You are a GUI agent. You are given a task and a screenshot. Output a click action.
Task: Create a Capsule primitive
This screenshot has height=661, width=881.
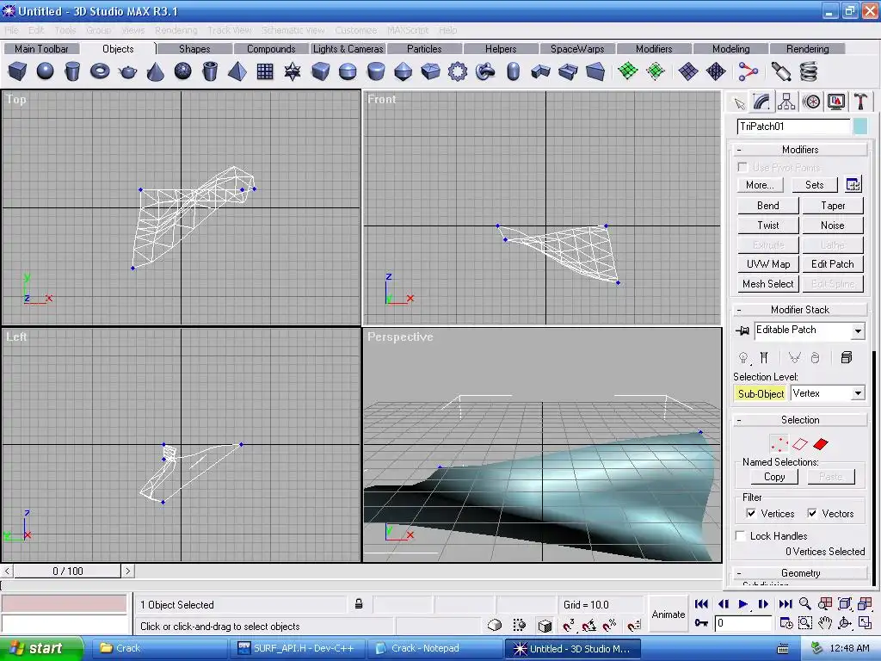tap(513, 71)
